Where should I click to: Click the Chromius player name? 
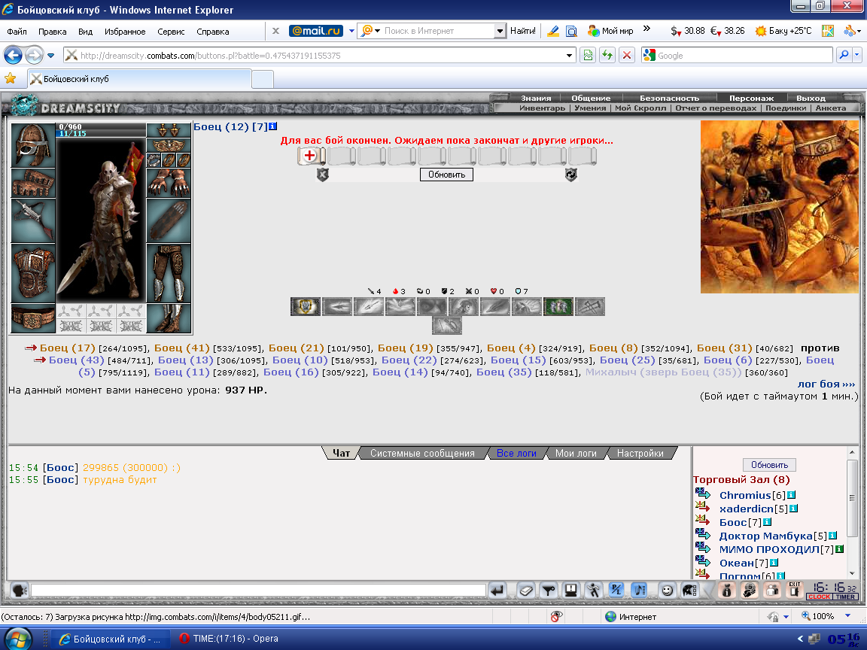(745, 495)
